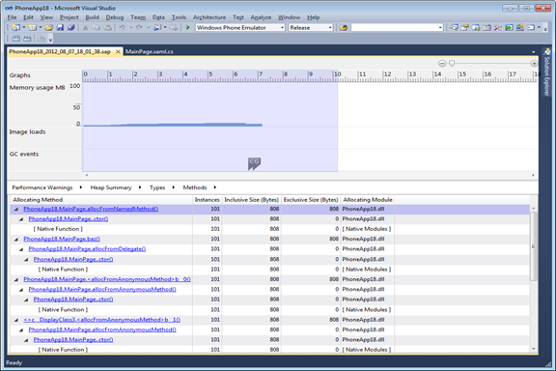
Task: Open the PhoneApp18.MainPage.allocFromDelegate() link
Action: coord(87,249)
